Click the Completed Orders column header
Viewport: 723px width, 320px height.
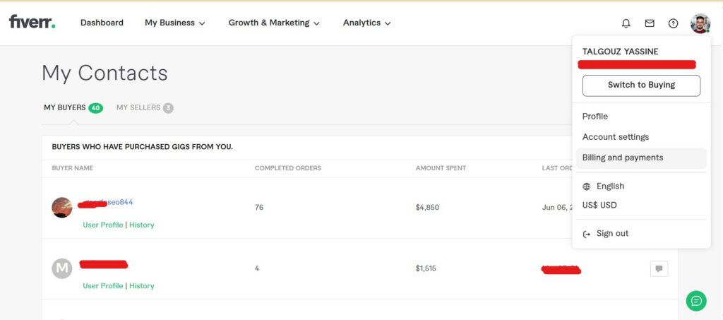[288, 168]
